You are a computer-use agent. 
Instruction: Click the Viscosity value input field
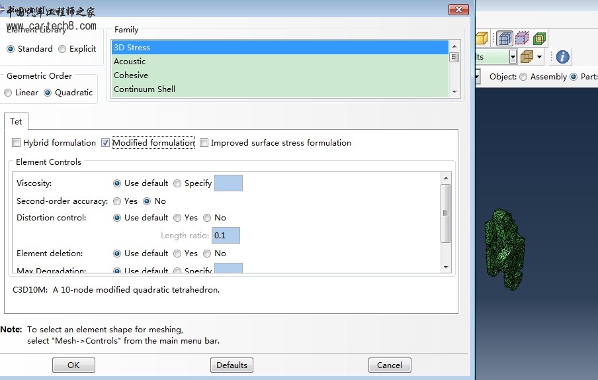point(228,183)
